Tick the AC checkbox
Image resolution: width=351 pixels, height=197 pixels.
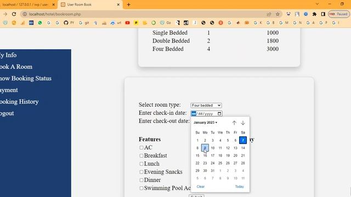click(141, 147)
